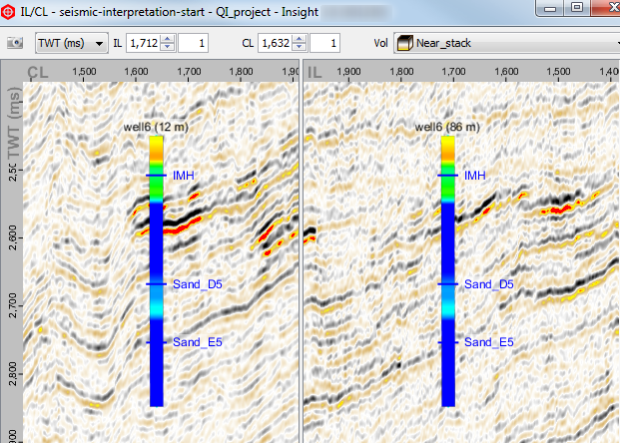Image resolution: width=620 pixels, height=443 pixels.
Task: Click the 2,700 tick on the TWT axis
Action: click(13, 305)
